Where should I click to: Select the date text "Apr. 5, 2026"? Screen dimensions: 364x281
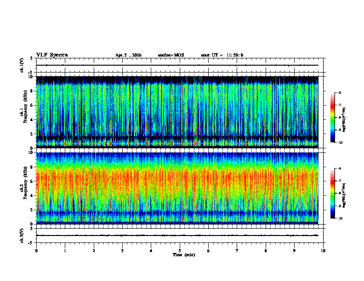point(128,55)
